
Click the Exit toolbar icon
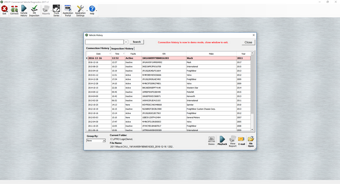[x=4, y=10]
